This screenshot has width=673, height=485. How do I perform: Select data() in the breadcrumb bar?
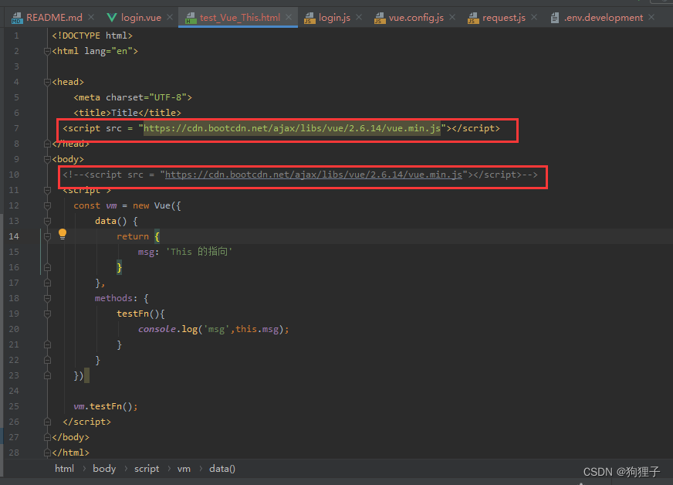coord(222,468)
